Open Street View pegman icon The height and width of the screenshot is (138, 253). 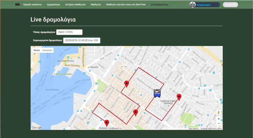tap(219, 113)
